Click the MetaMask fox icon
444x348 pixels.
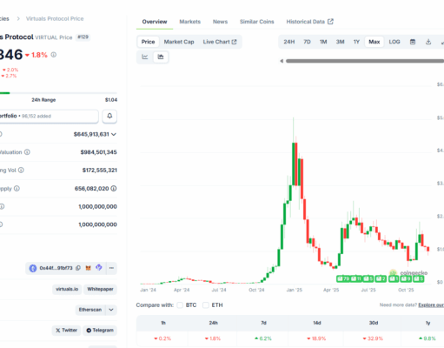(x=88, y=268)
